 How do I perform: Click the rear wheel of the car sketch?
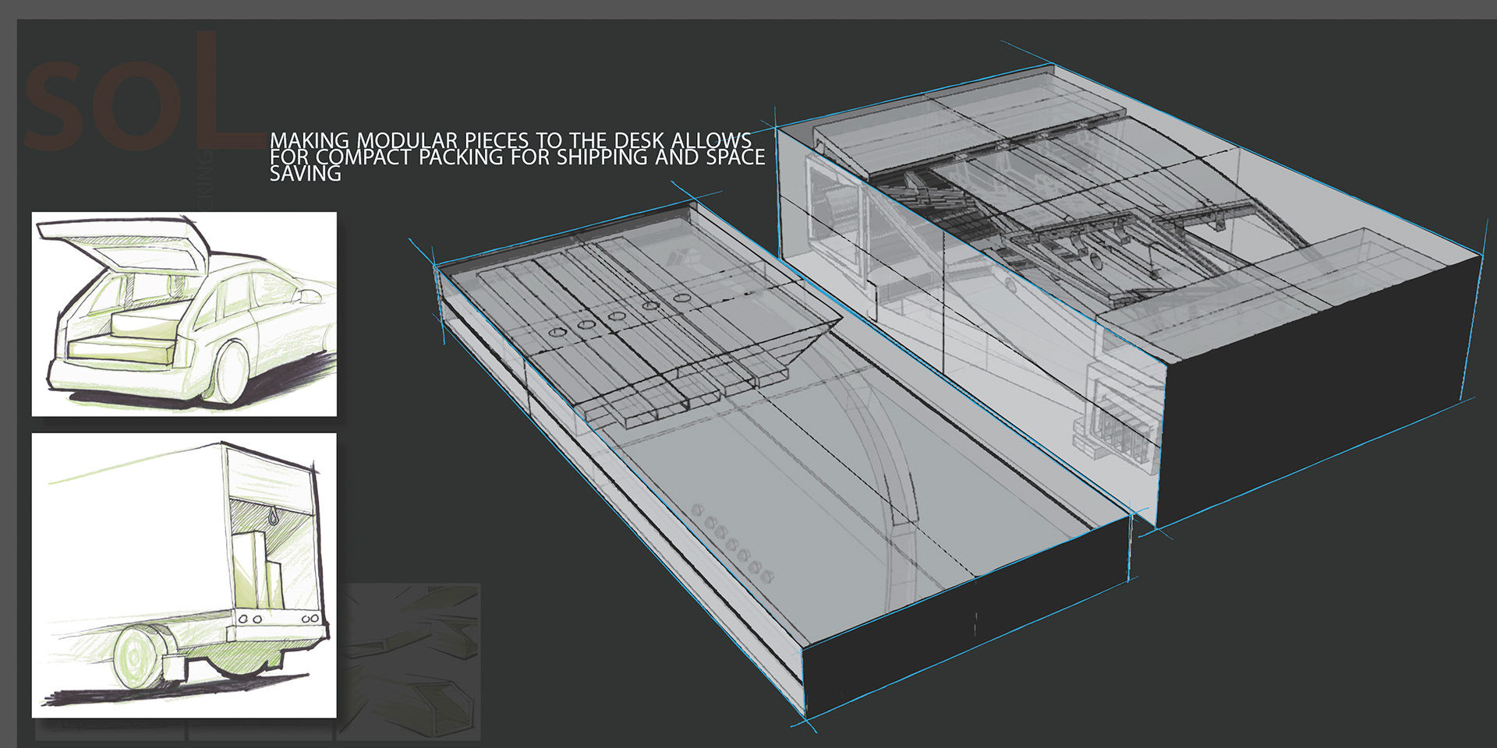coord(232,372)
